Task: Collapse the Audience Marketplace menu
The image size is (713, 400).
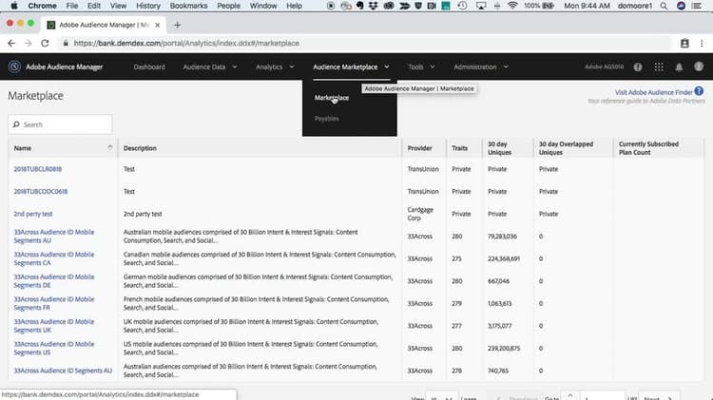Action: 351,67
